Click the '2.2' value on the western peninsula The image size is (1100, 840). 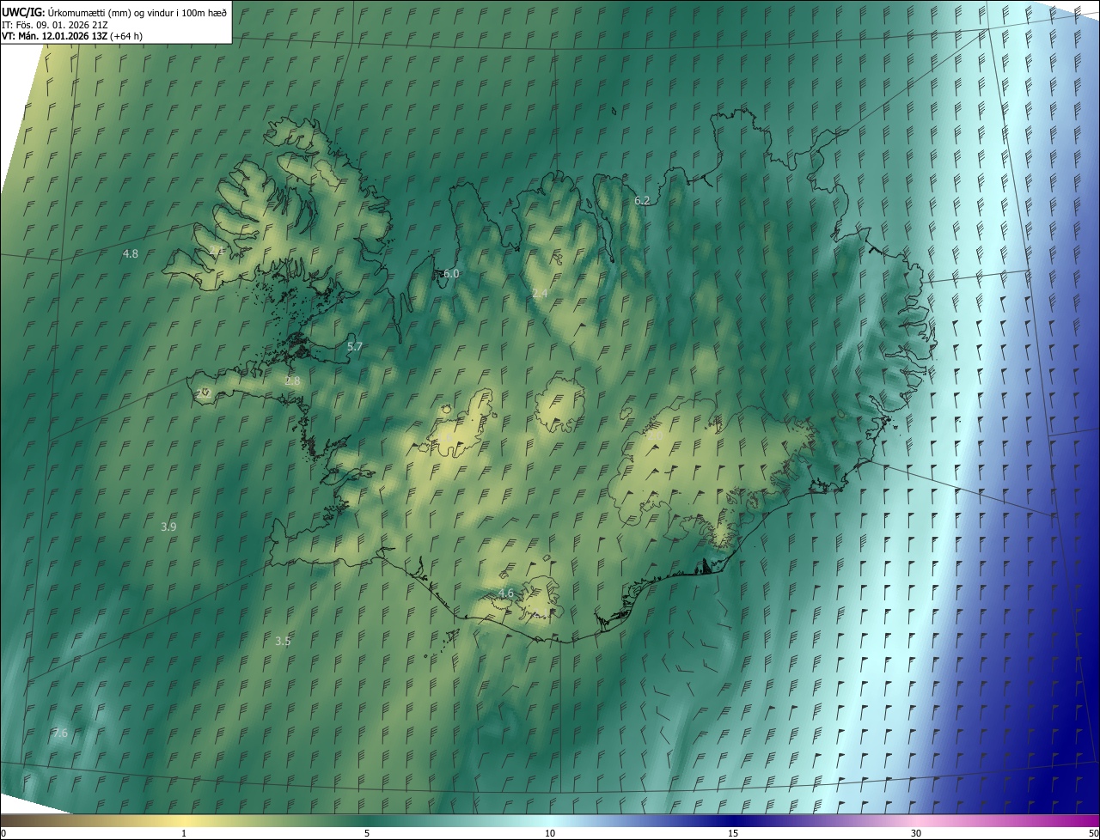click(x=204, y=393)
